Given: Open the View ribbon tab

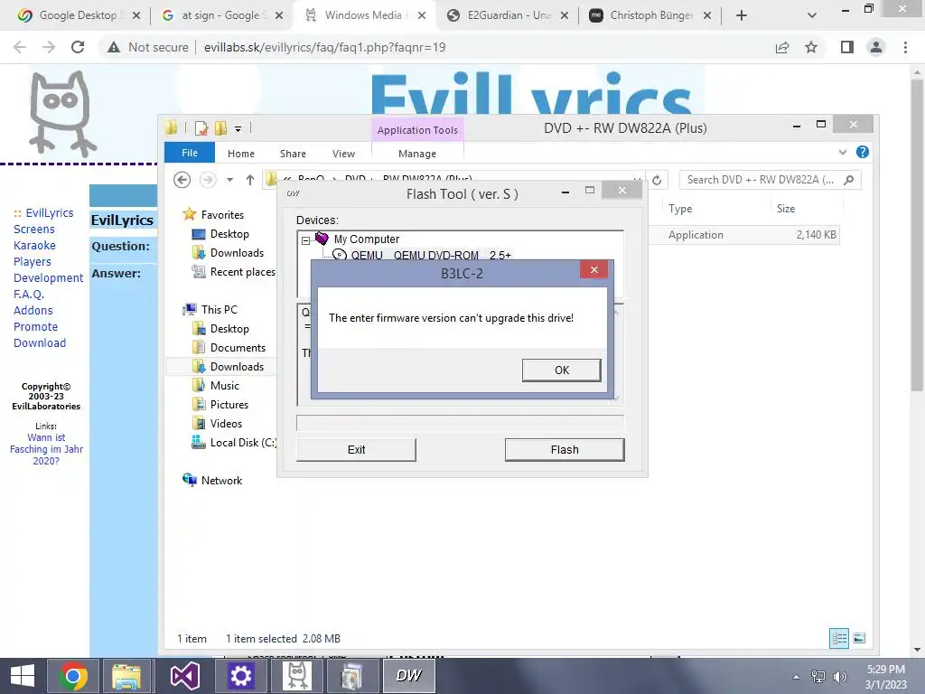Looking at the screenshot, I should [x=343, y=154].
